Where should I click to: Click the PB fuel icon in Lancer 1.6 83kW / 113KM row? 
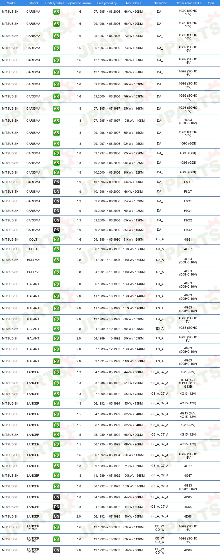pos(57,455)
